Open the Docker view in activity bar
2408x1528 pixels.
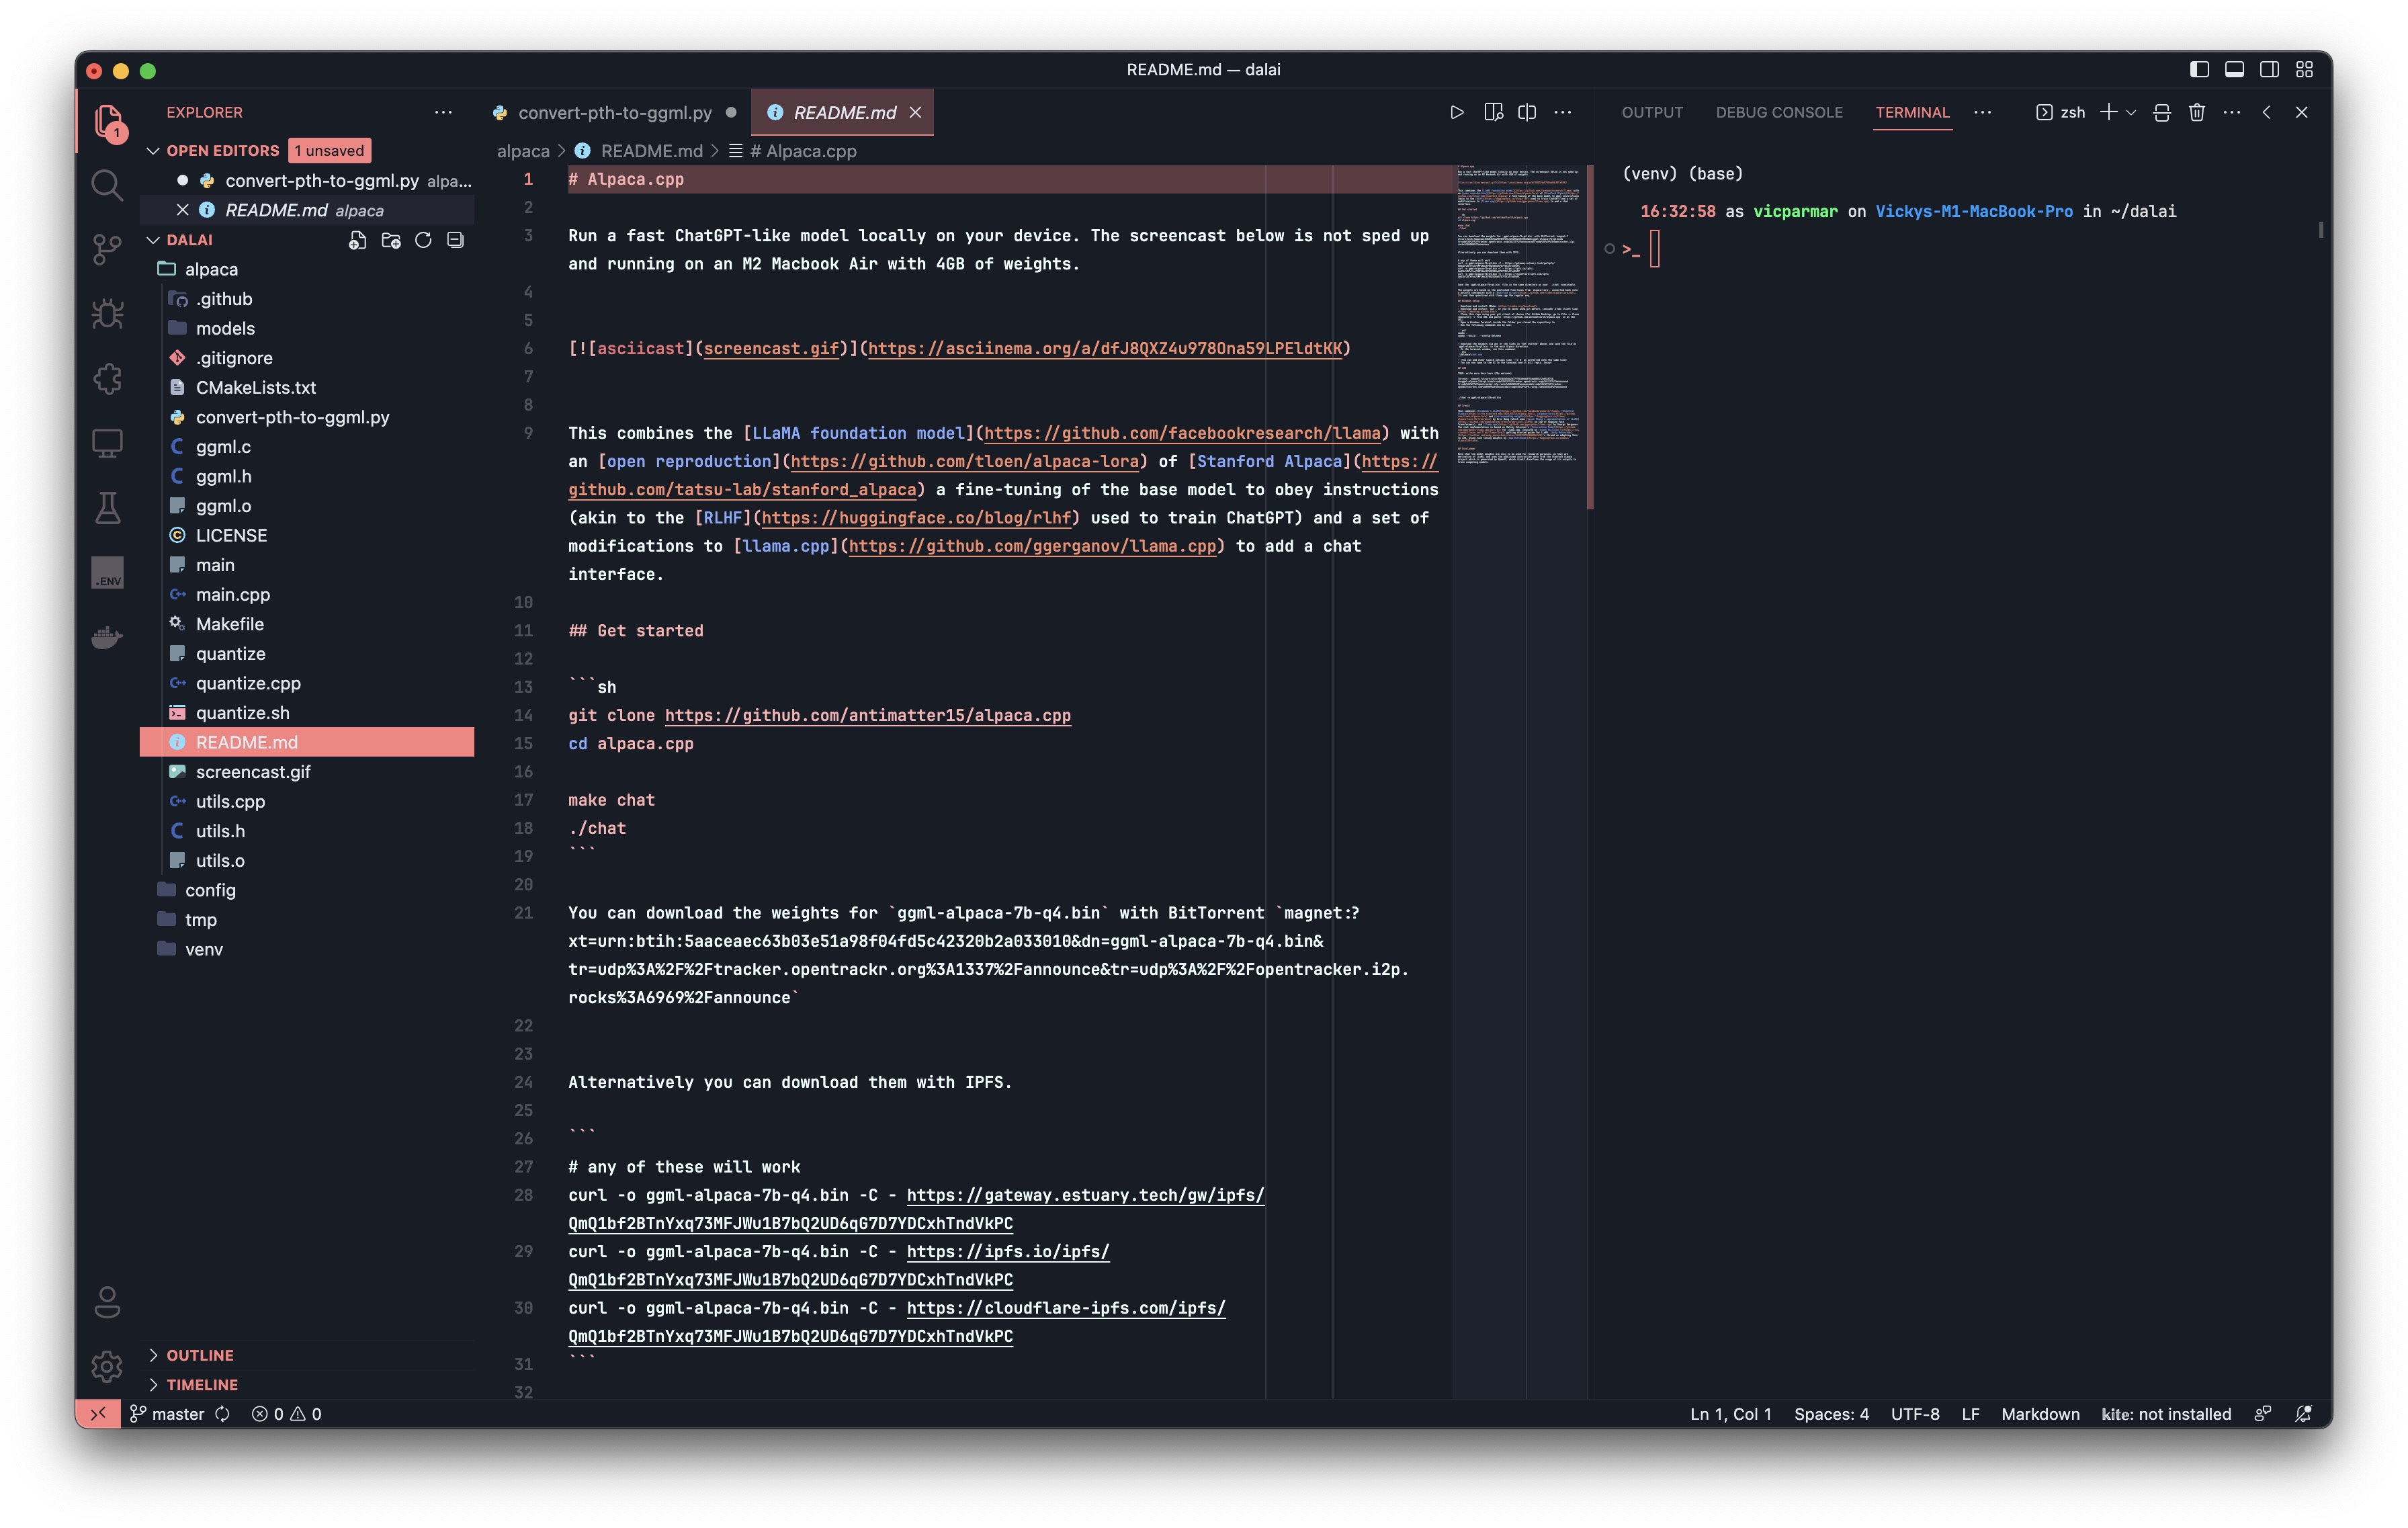pyautogui.click(x=107, y=637)
